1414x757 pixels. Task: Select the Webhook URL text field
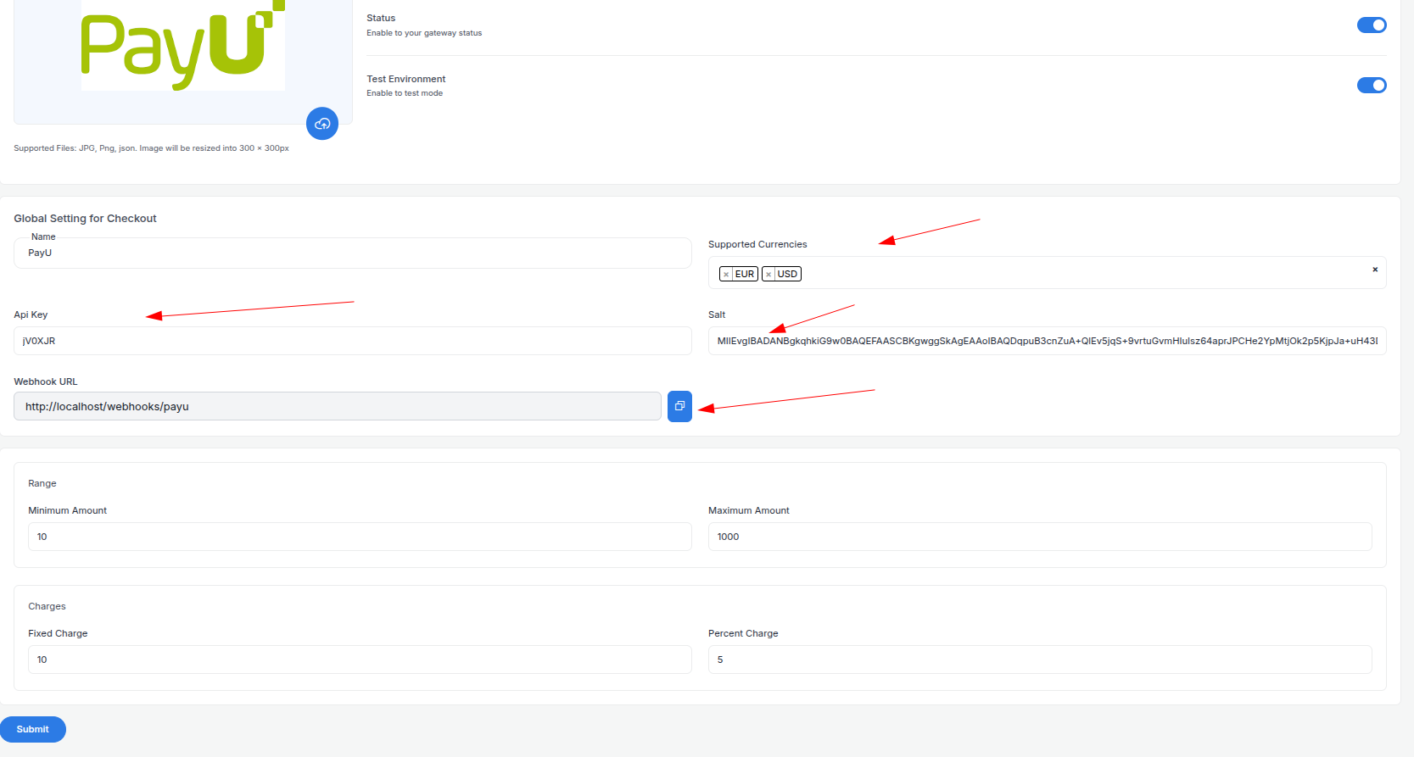tap(338, 406)
